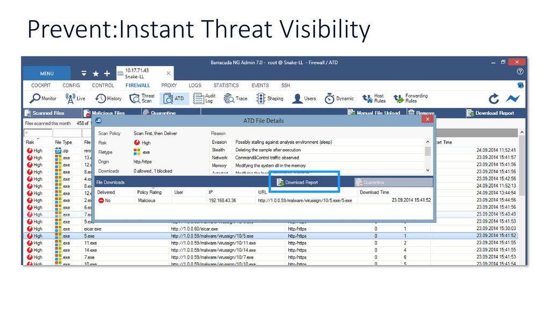
Task: Click the Risk column filter field
Action: (x=38, y=133)
